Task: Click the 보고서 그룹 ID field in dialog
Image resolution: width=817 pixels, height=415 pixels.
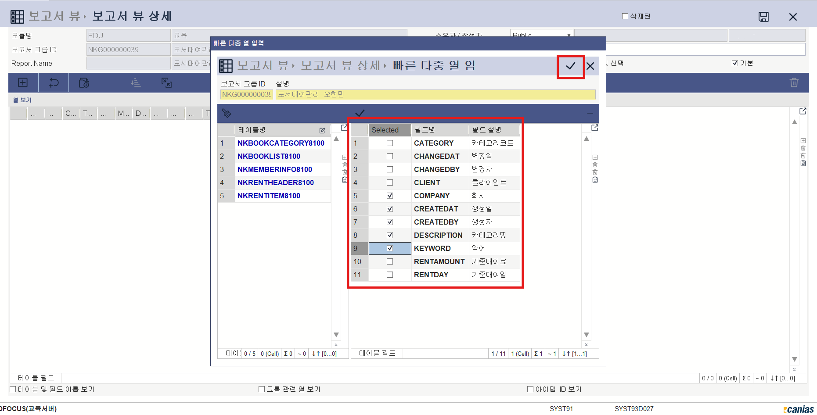Action: [x=246, y=94]
